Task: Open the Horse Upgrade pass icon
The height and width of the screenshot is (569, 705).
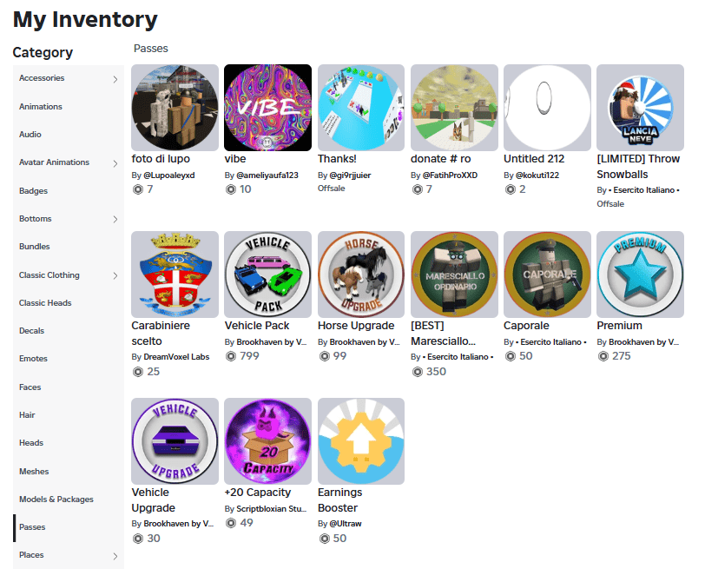Action: coord(361,275)
